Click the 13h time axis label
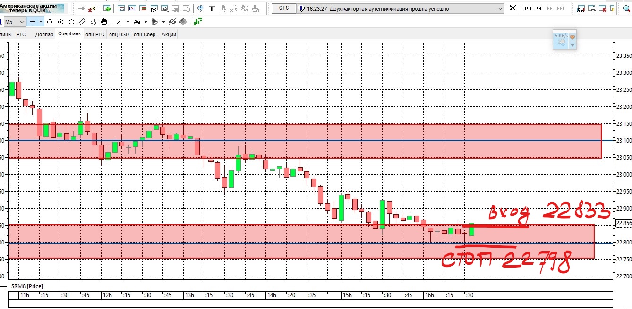This screenshot has height=309, width=632. [x=189, y=295]
